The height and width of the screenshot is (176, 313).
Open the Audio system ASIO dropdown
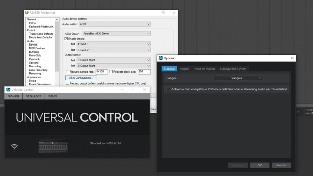click(x=115, y=24)
